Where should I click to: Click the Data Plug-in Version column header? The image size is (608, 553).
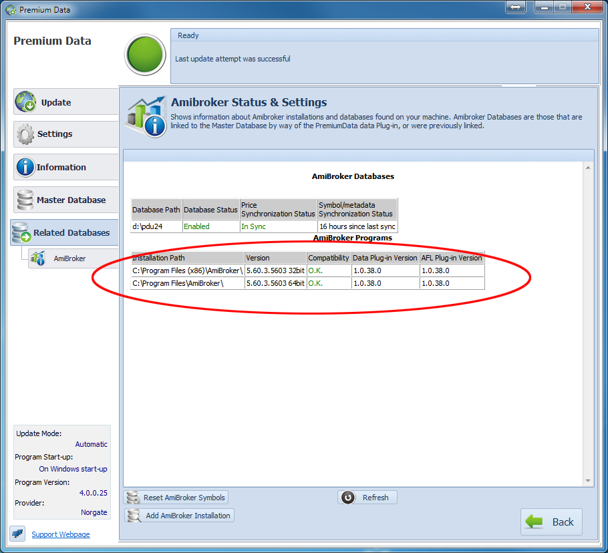coord(385,258)
